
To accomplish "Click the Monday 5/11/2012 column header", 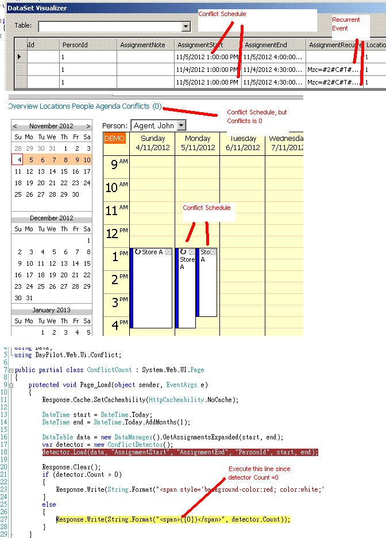I will pos(198,143).
